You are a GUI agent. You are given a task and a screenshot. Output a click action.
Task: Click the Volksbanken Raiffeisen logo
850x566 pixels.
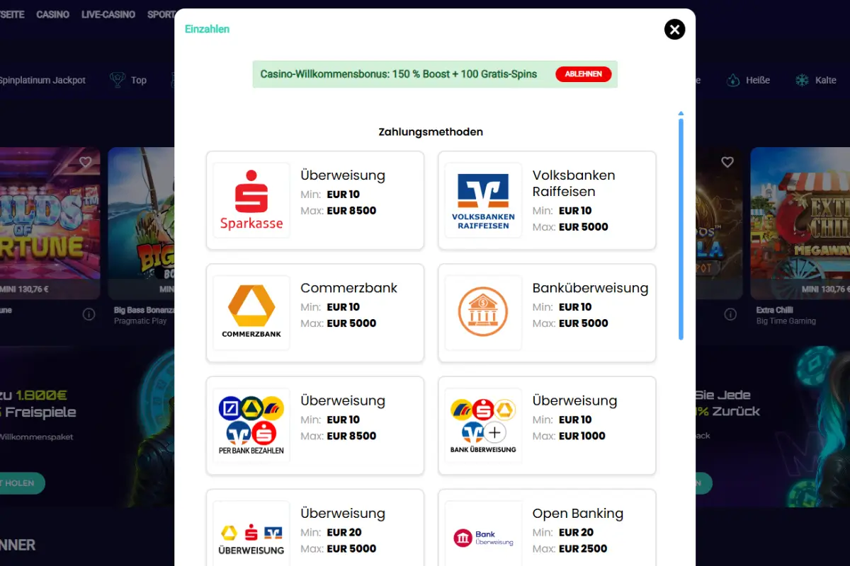[x=483, y=200]
